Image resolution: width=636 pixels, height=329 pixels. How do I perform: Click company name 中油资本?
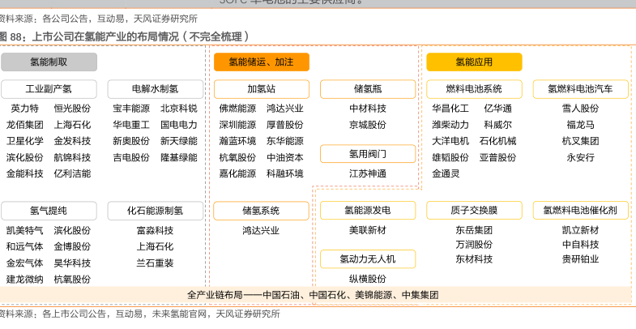(x=285, y=157)
